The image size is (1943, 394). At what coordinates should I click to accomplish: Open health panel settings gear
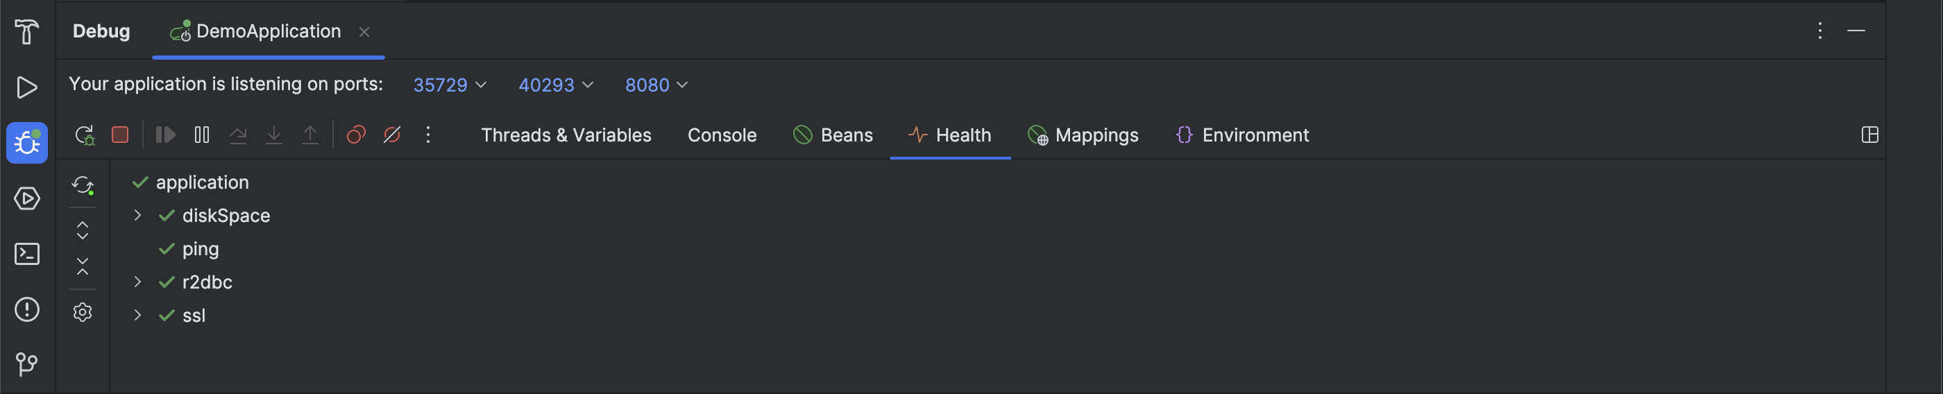(x=83, y=312)
